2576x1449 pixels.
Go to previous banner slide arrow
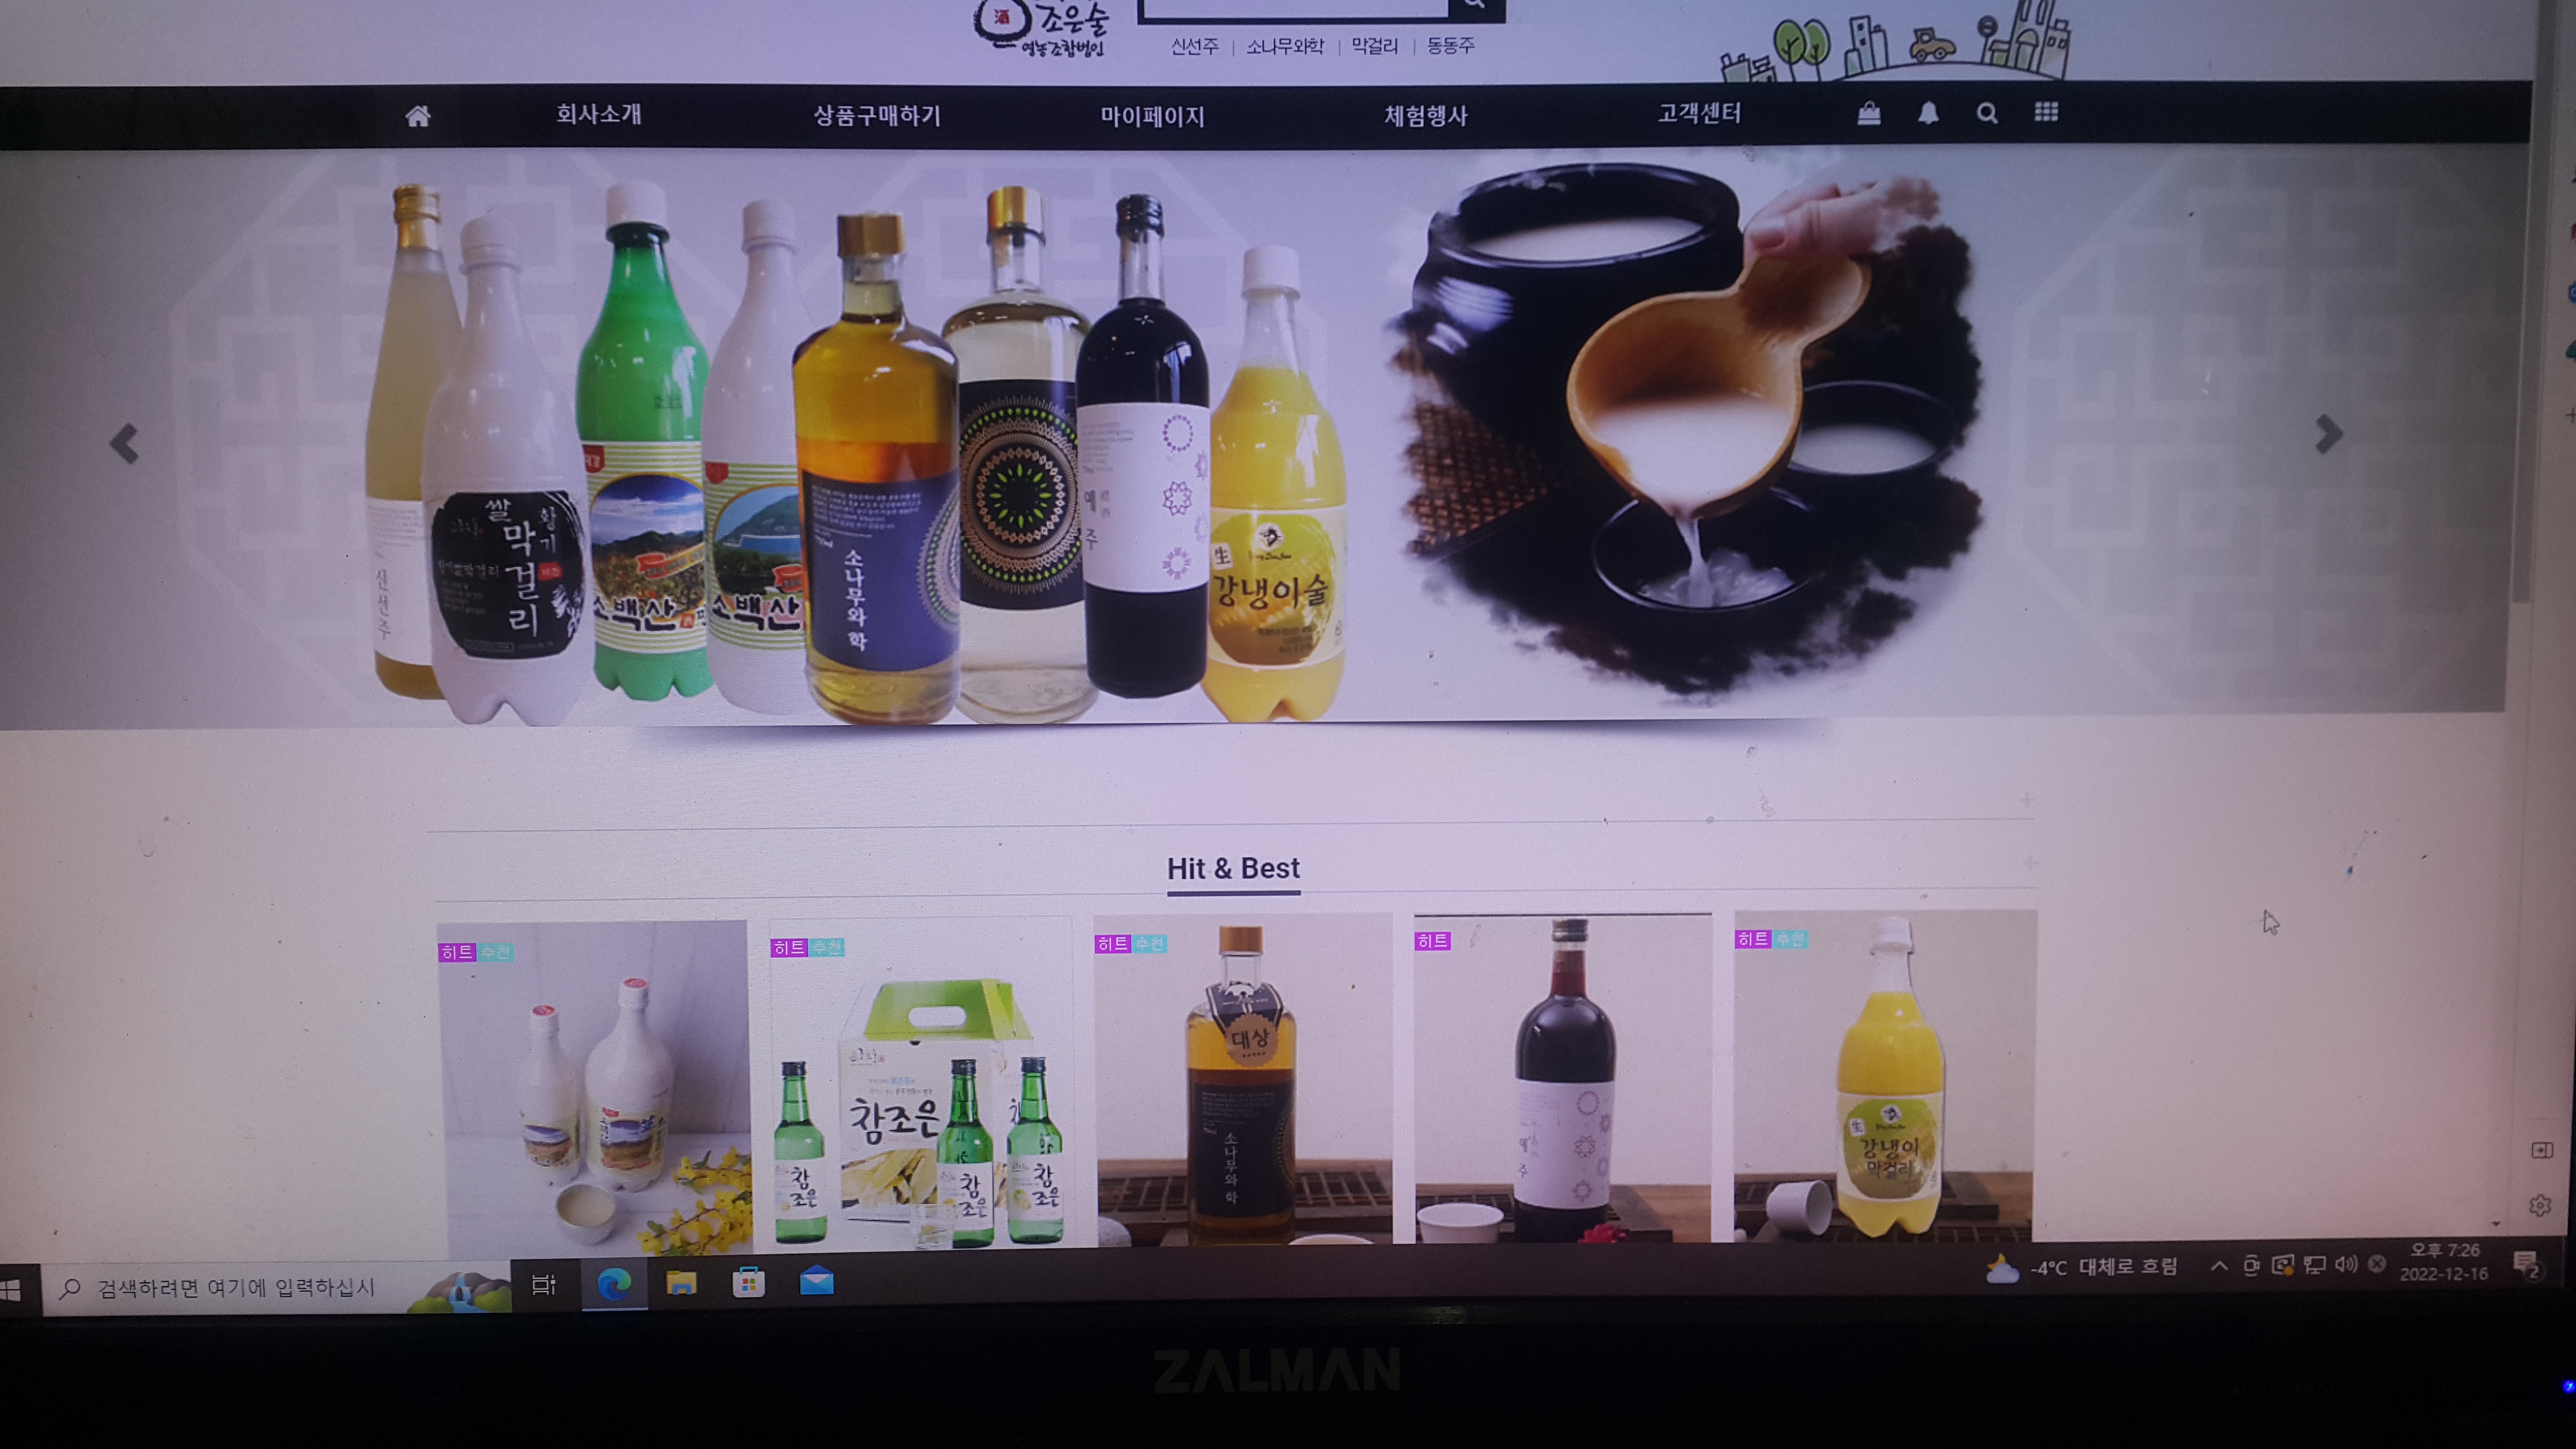click(x=124, y=443)
